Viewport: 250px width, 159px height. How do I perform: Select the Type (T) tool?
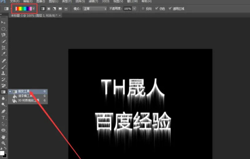tap(3, 118)
